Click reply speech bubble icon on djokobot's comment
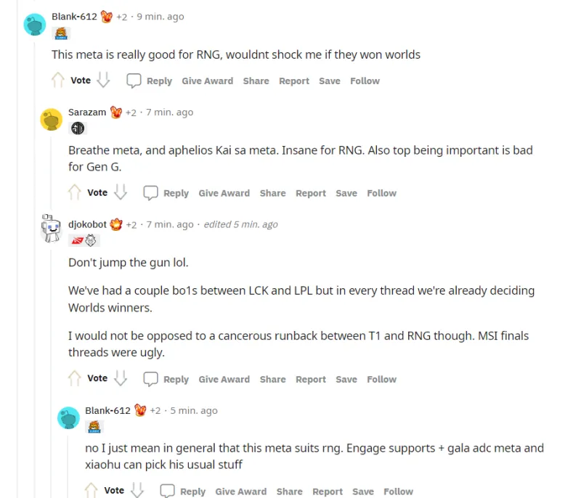This screenshot has width=581, height=498. pos(150,379)
